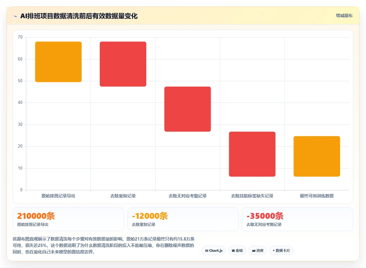The height and width of the screenshot is (268, 366).
Task: Click the description paragraph starting 该瀑布图直观展示了
Action: pyautogui.click(x=104, y=245)
